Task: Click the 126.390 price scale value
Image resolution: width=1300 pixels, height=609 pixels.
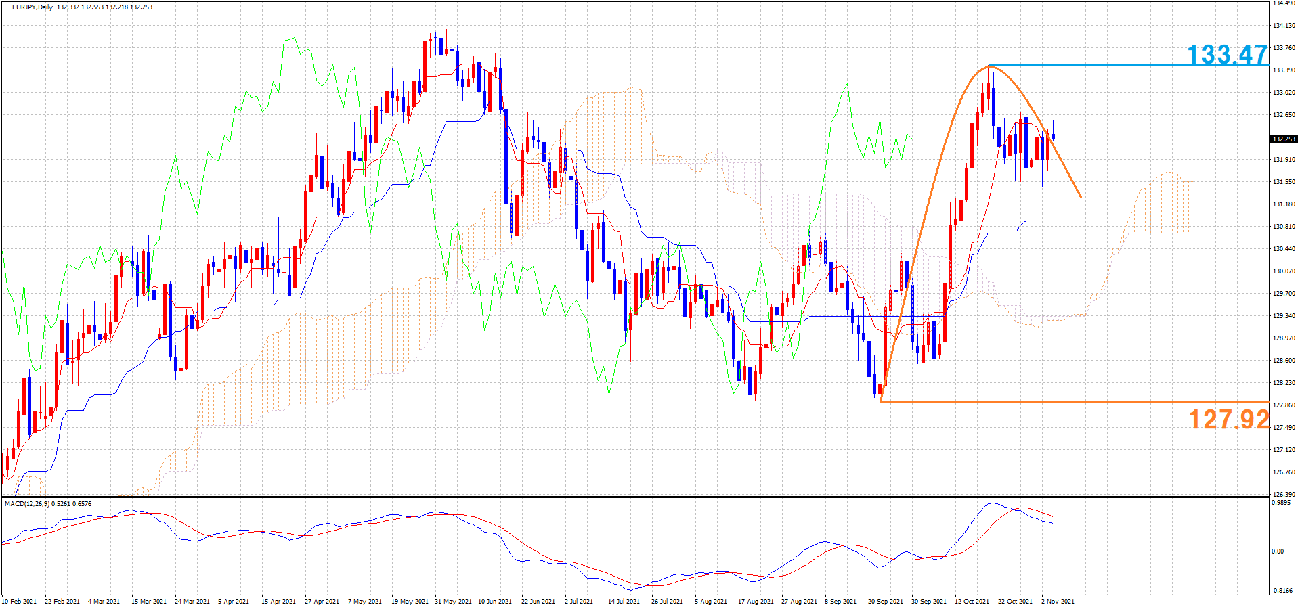Action: (1284, 495)
